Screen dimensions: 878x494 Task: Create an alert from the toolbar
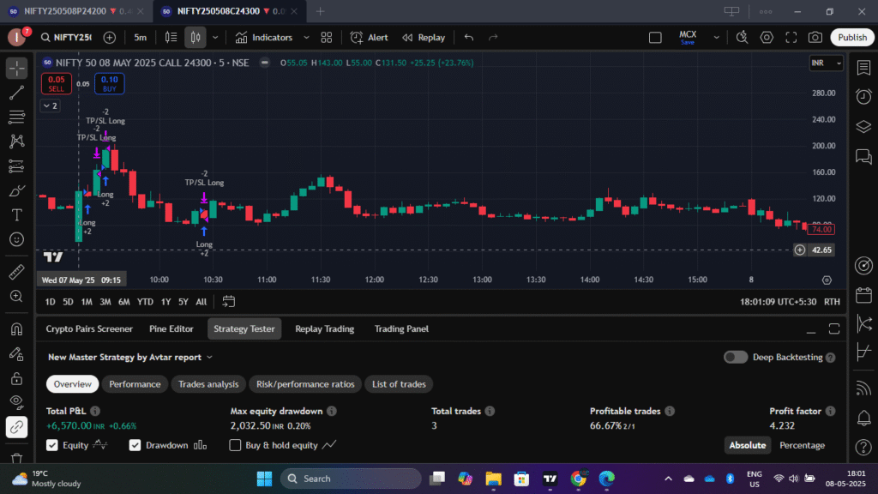point(369,38)
